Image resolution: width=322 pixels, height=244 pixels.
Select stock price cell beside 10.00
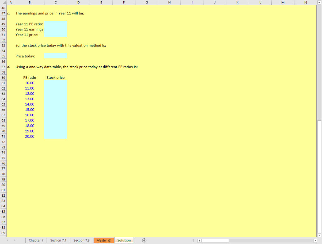[x=56, y=83]
